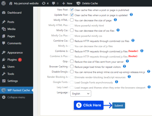
Task: Open Appearance menu item
Action: coord(15,53)
